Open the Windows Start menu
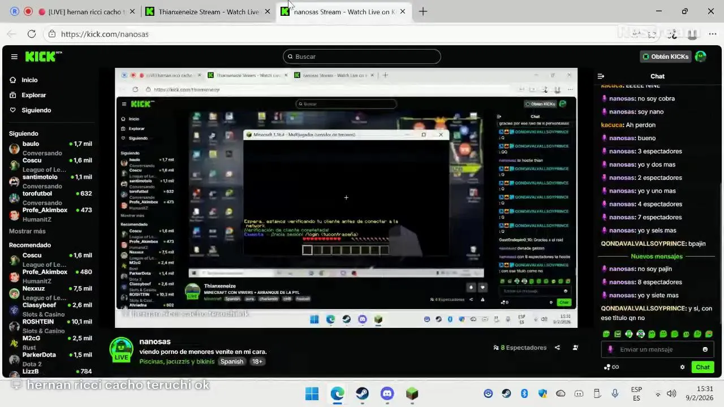This screenshot has width=724, height=407. tap(312, 393)
